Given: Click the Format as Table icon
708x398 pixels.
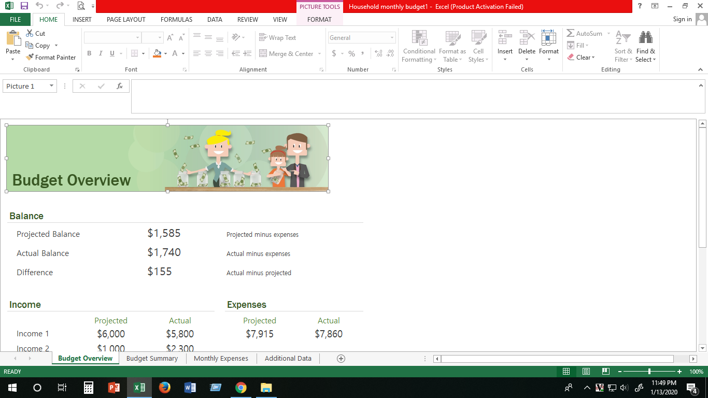Looking at the screenshot, I should (x=452, y=38).
